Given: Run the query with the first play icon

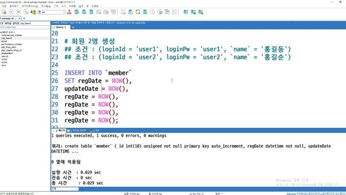Looking at the screenshot, I should 11,12.
